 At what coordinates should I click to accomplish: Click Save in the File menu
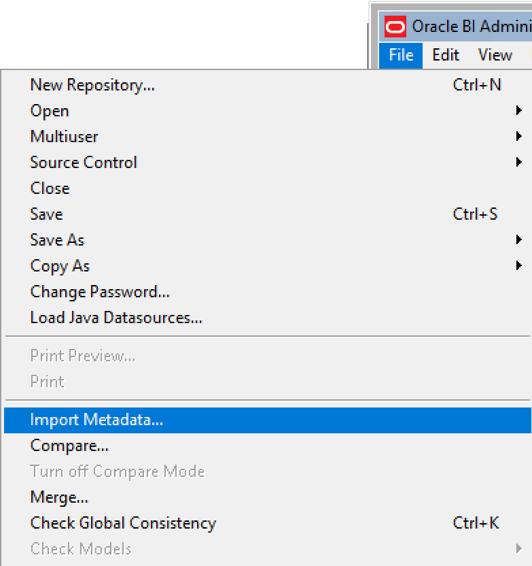click(46, 214)
